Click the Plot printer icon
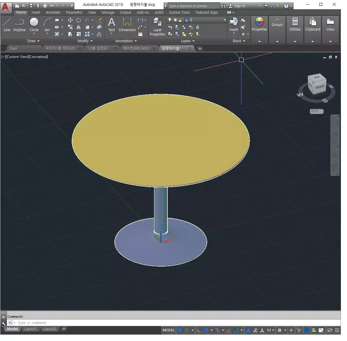Image resolution: width=347 pixels, height=341 pixels. point(45,6)
